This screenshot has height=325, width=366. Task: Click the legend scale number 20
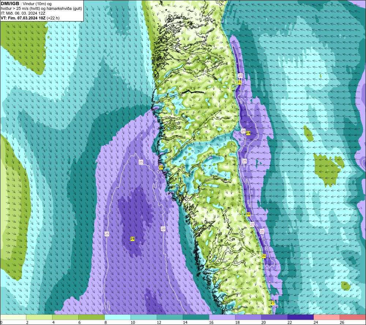click(263, 322)
